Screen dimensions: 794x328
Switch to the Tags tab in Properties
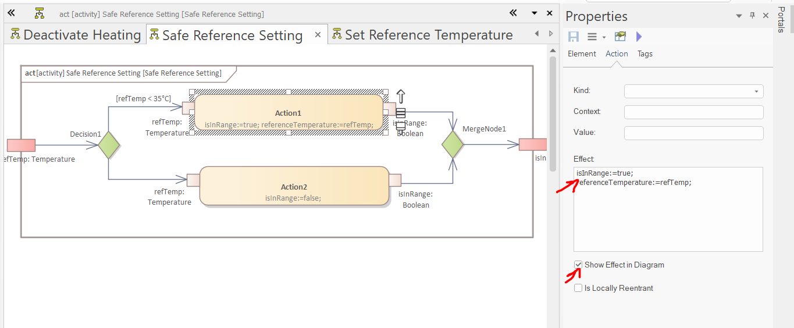(x=645, y=54)
